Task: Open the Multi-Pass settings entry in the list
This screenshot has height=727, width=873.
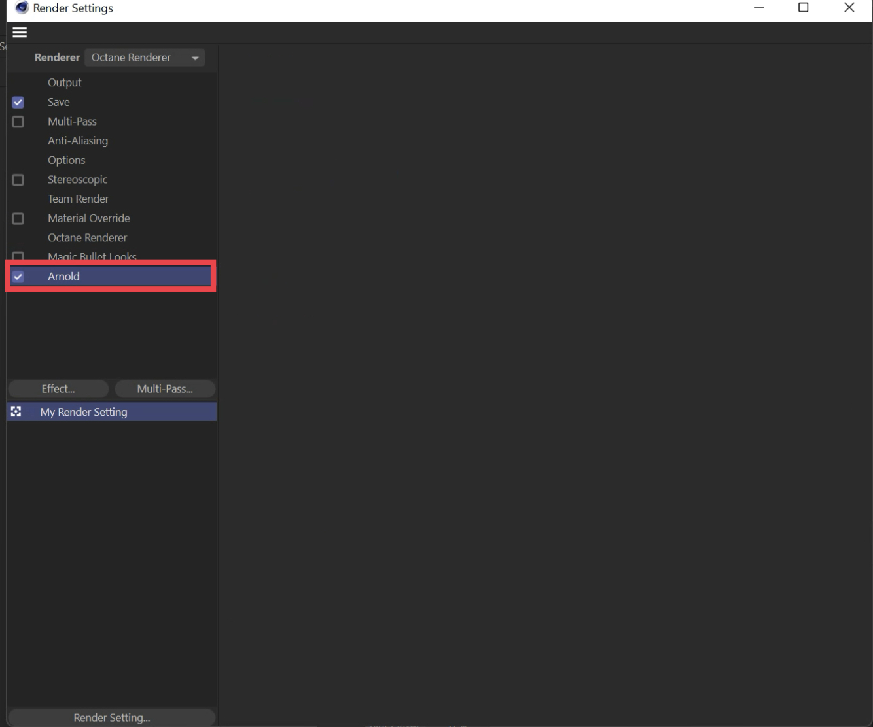Action: pyautogui.click(x=72, y=121)
